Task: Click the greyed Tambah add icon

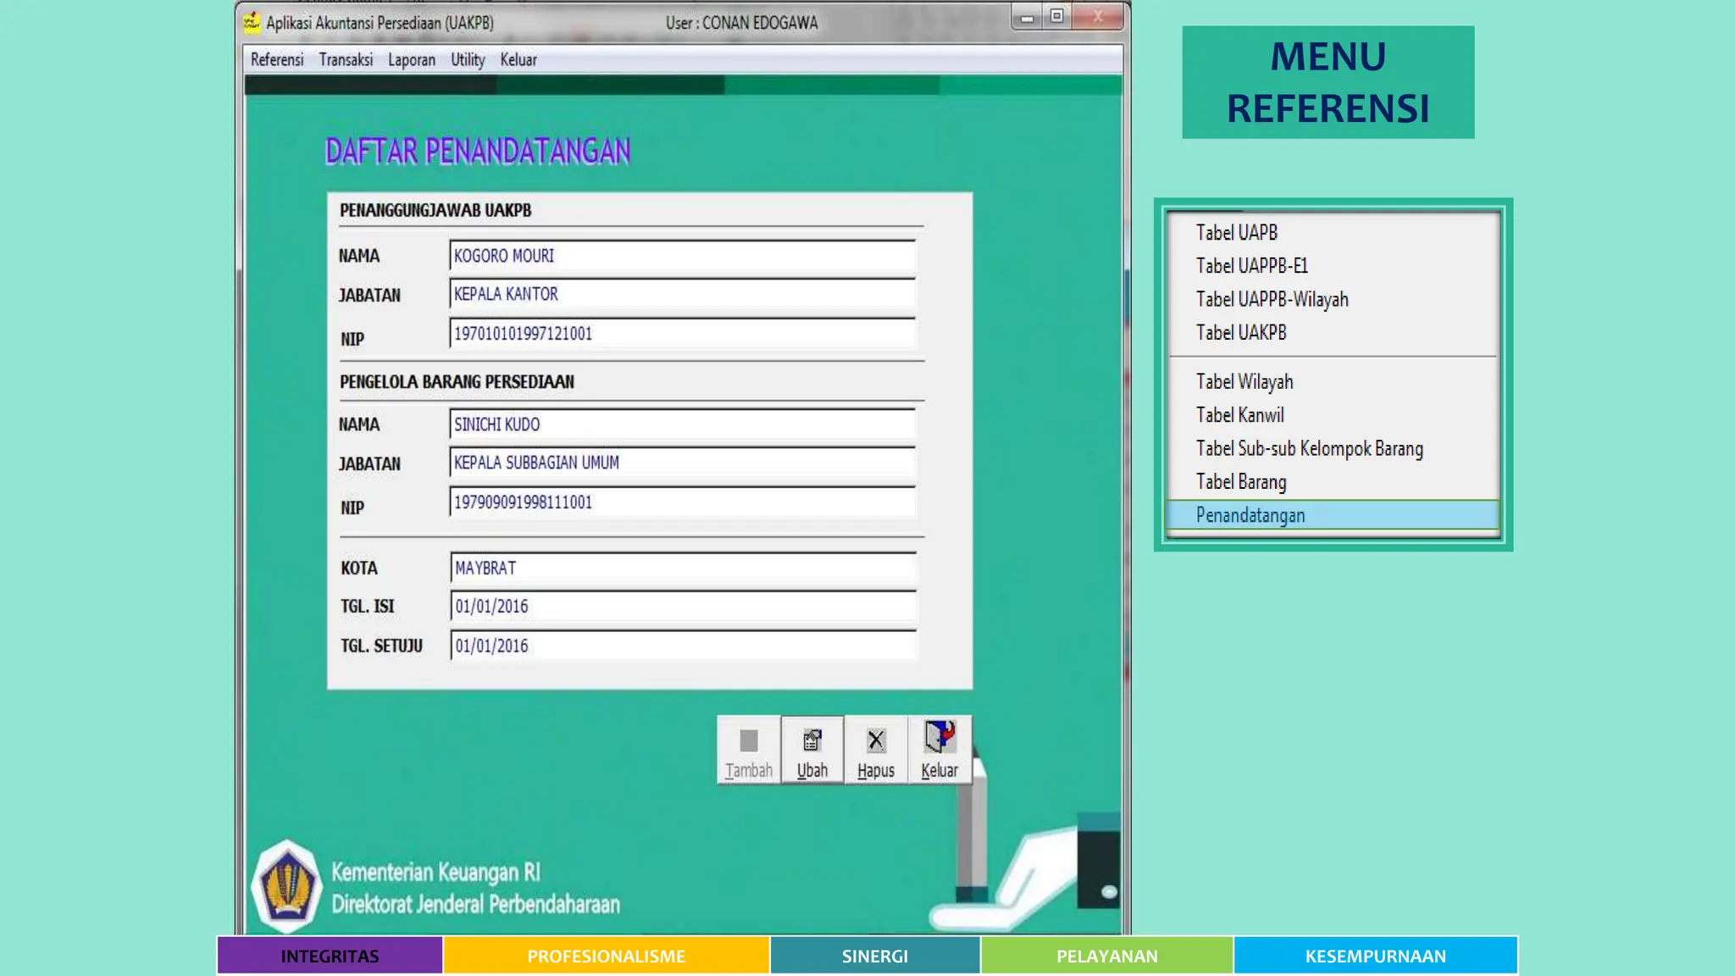Action: pyautogui.click(x=748, y=742)
